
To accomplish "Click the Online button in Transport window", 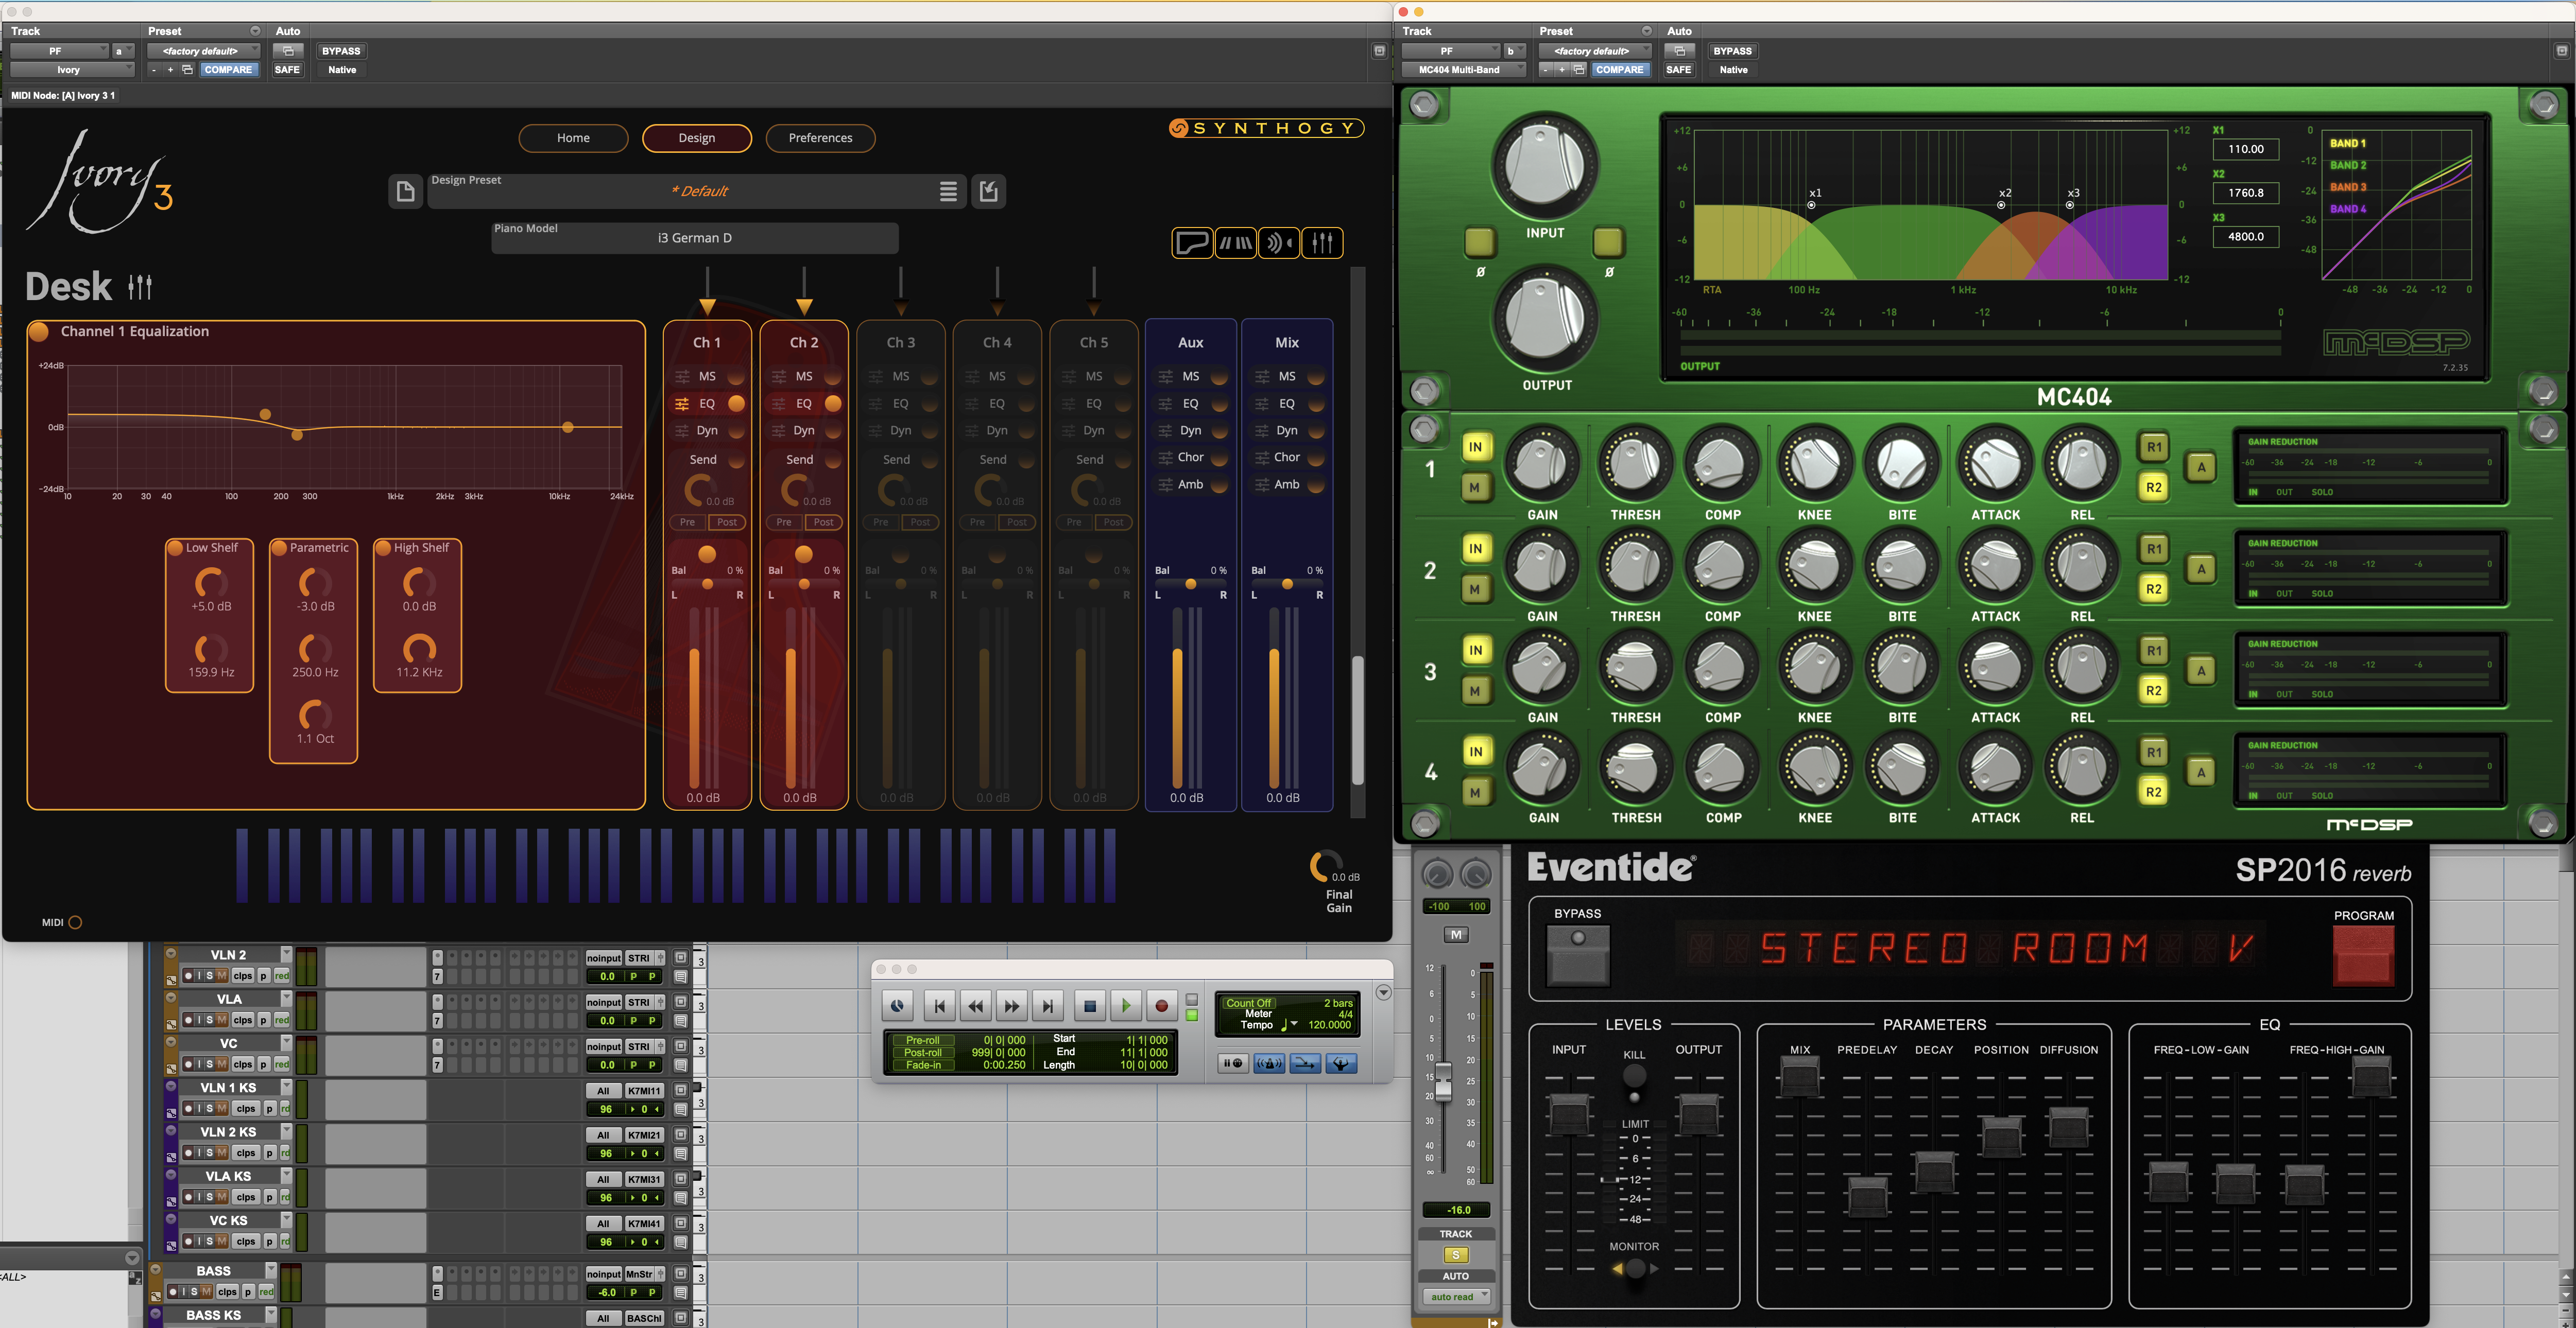I will coord(897,1006).
